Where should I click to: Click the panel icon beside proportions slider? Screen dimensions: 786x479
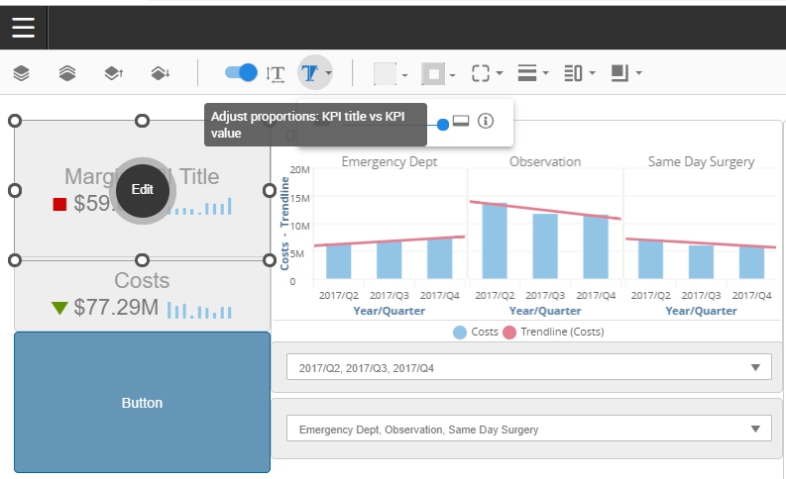(460, 121)
